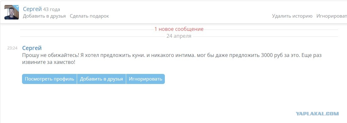Choose "Сделать подарок" in the header
Screen dimensions: 347x123
(89, 16)
